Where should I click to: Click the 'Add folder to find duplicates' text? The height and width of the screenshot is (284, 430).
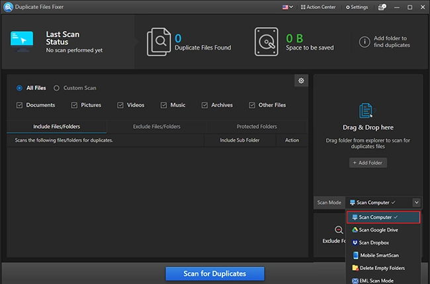pyautogui.click(x=392, y=42)
